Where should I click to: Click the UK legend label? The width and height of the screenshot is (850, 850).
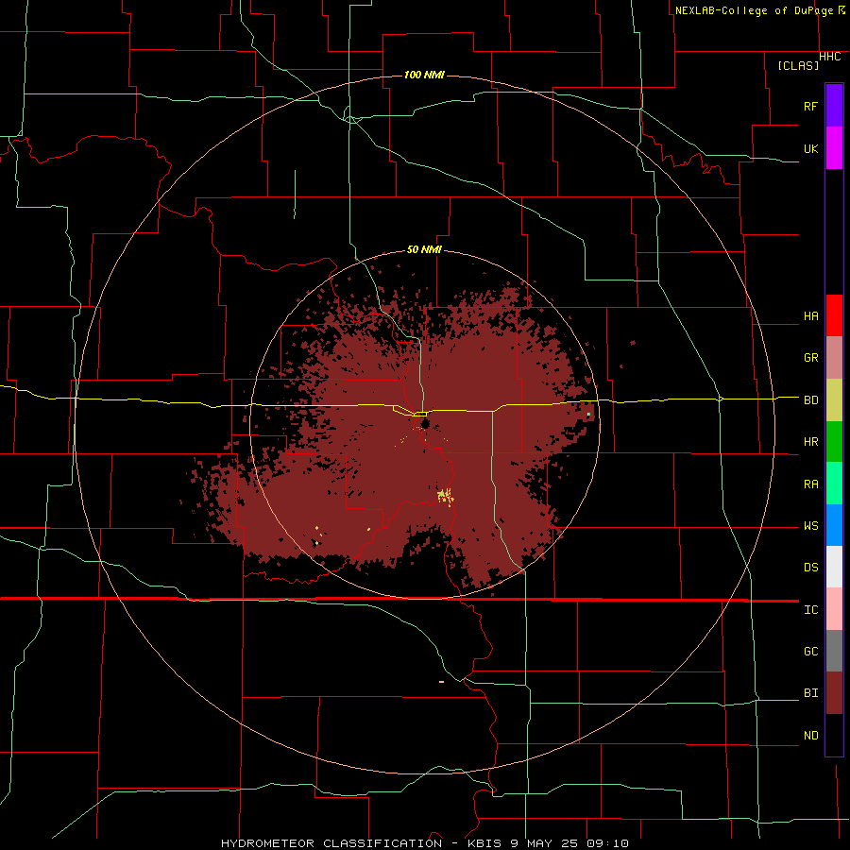point(811,149)
